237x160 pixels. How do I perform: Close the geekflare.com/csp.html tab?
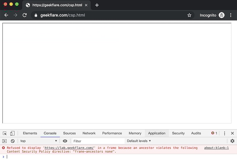tap(86, 5)
